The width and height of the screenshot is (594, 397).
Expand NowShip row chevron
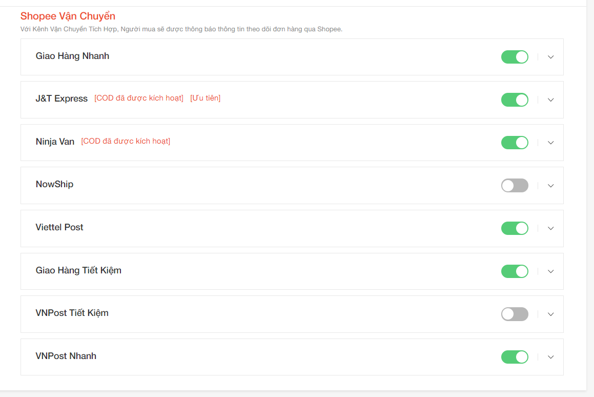(551, 185)
